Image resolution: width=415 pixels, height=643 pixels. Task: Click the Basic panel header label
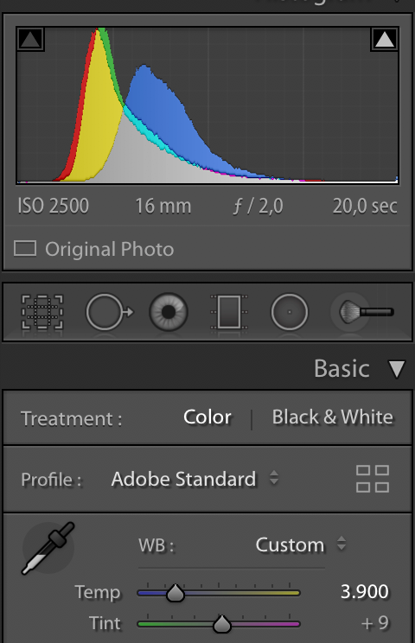342,368
